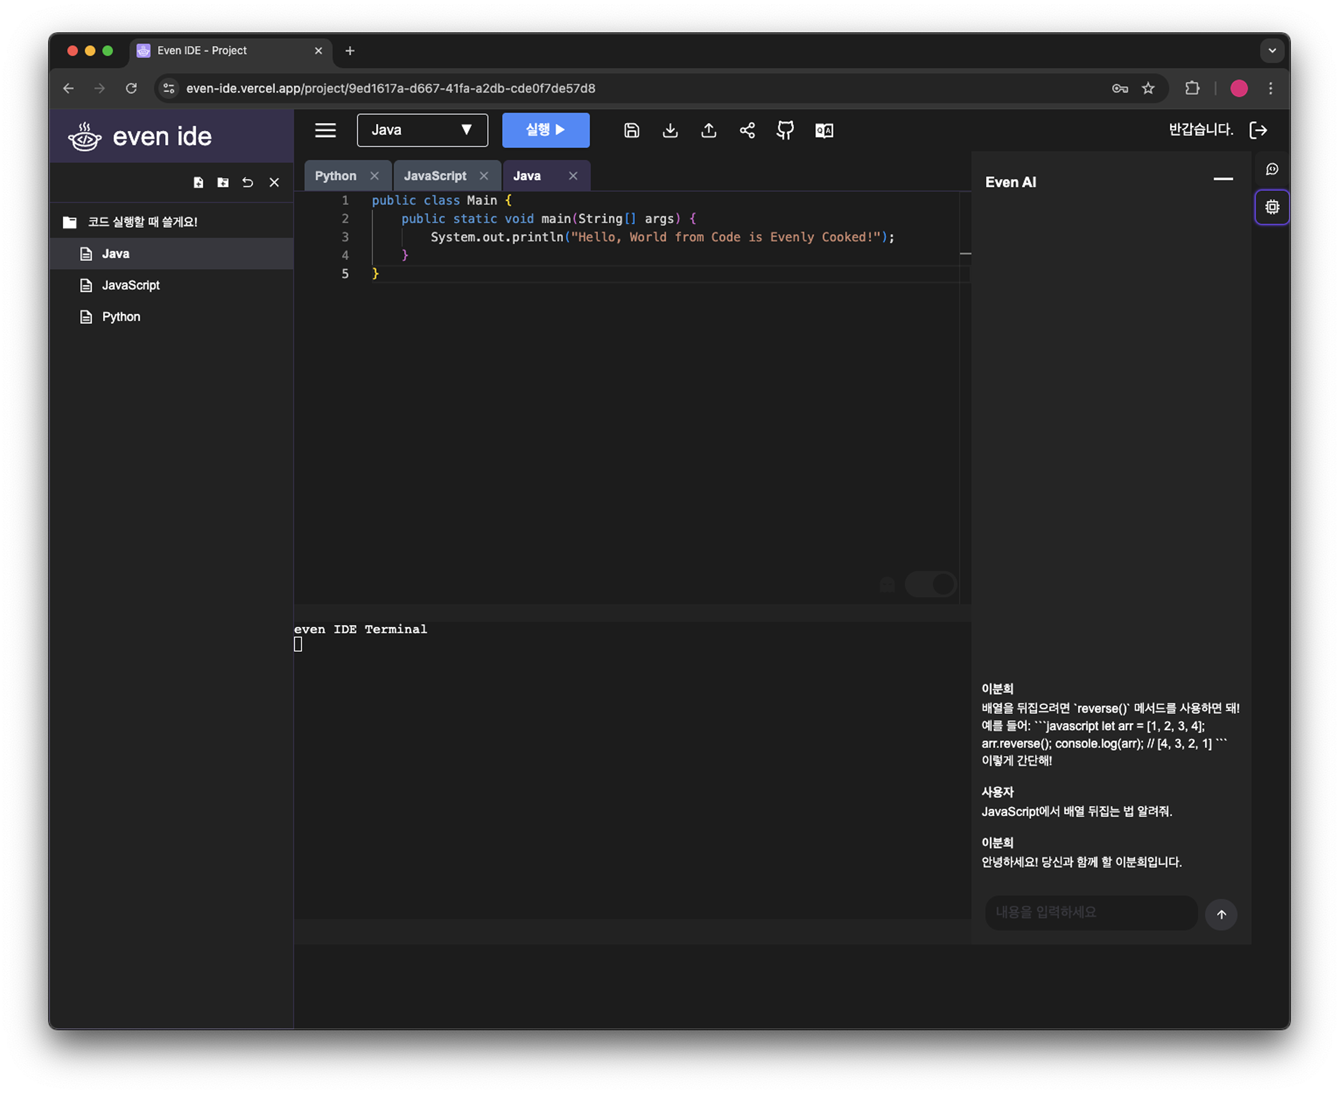Screen dimensions: 1339x1094
Task: Download the project file
Action: click(670, 130)
